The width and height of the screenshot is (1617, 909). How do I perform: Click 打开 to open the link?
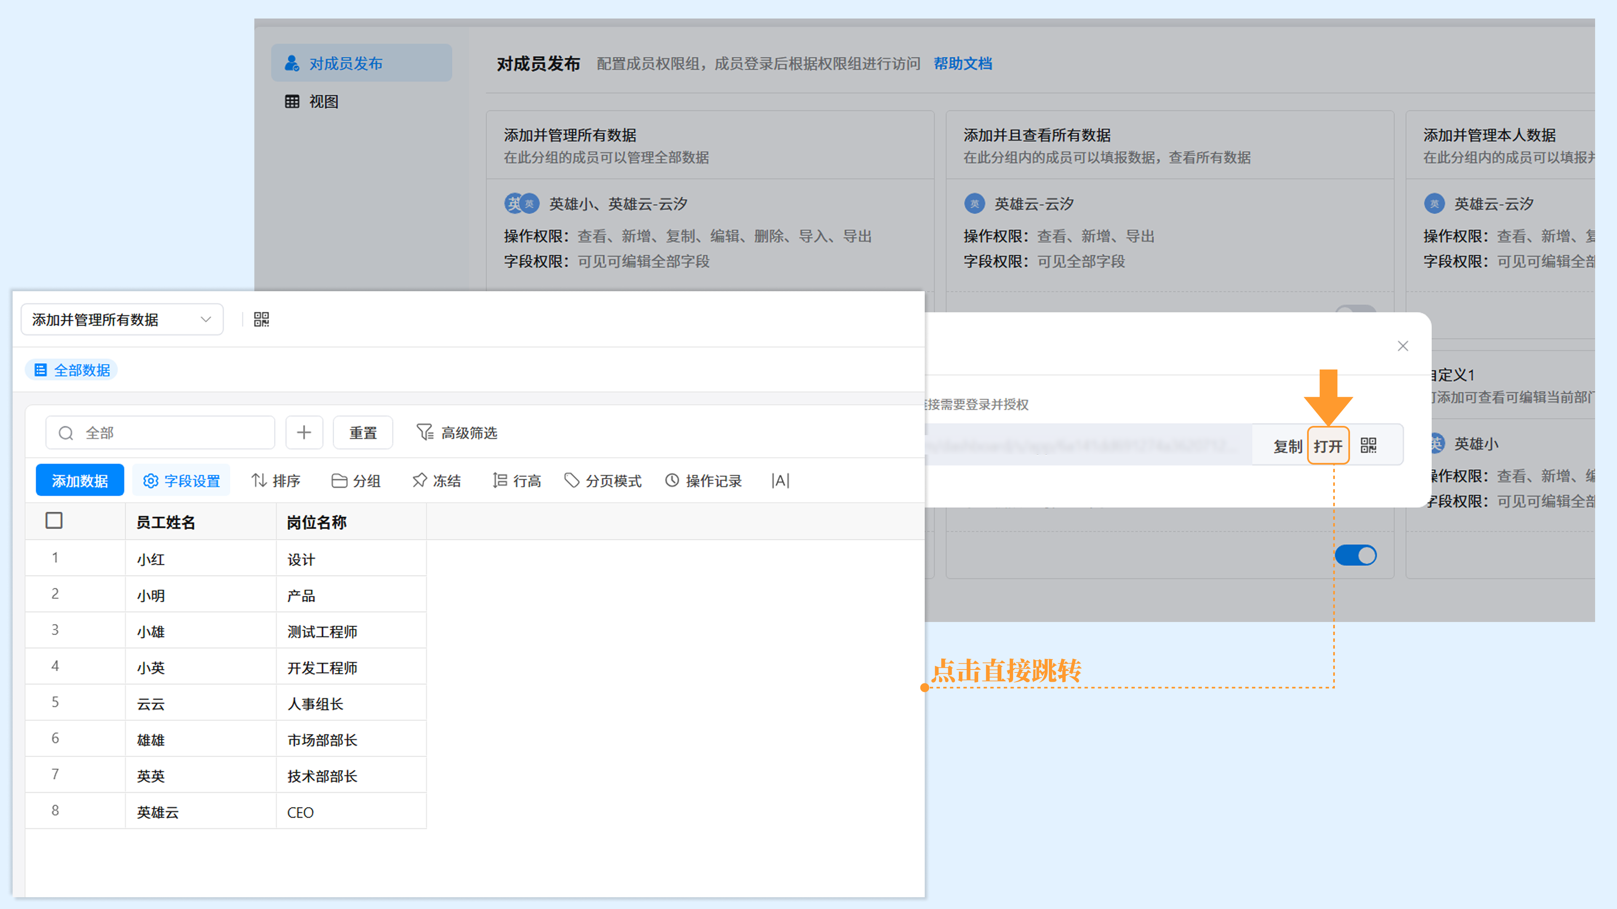(1328, 446)
